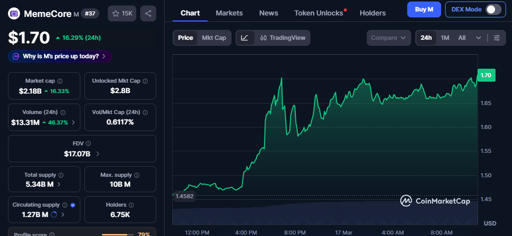Expand Total supply details arrow
512x236 pixels.
(x=59, y=184)
